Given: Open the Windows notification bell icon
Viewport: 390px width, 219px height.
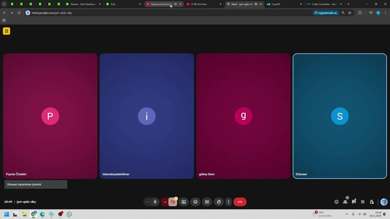Looking at the screenshot, I should point(385,214).
